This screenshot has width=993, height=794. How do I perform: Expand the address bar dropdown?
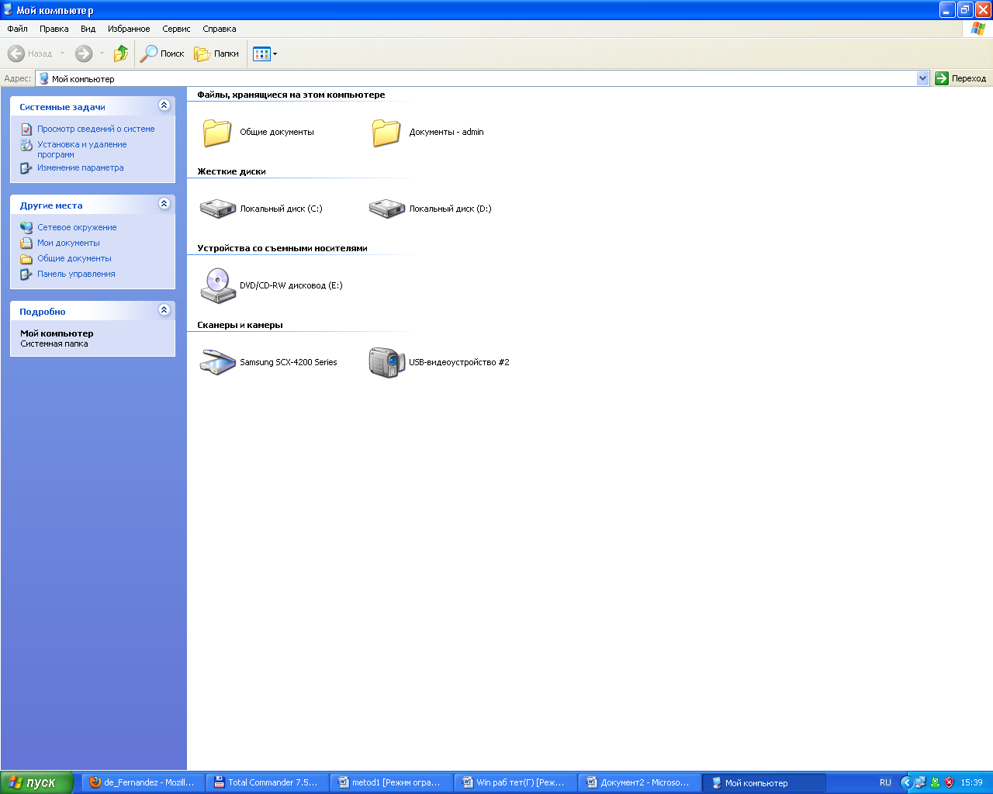[922, 78]
